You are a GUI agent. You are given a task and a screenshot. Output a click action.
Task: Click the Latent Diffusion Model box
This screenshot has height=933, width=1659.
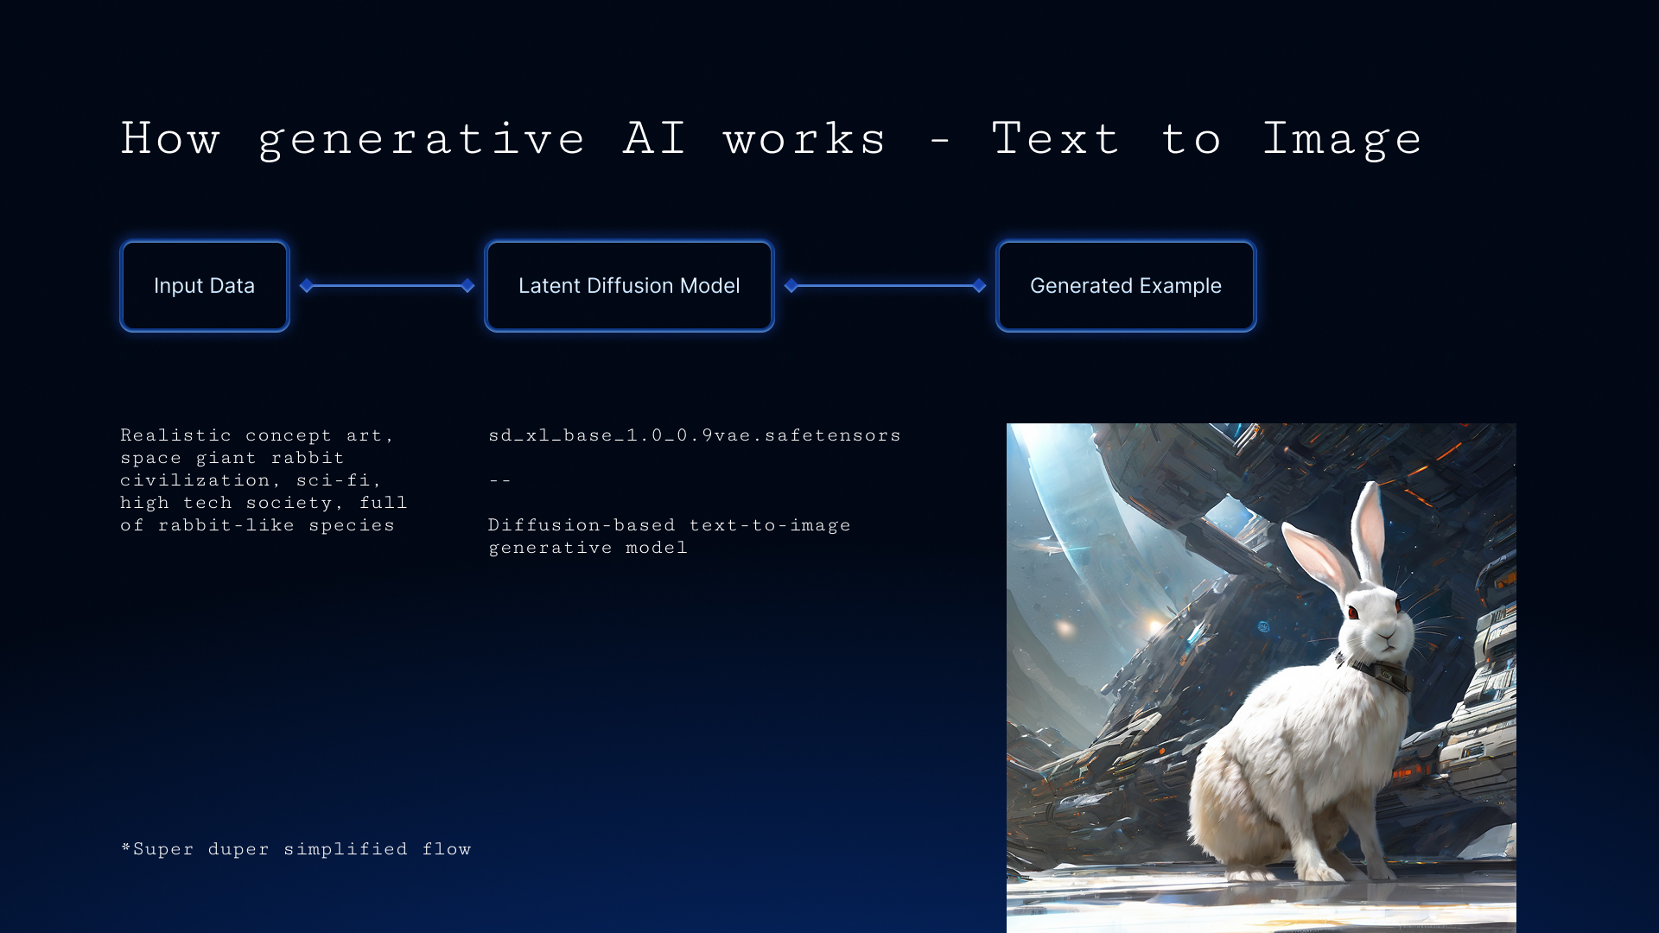coord(629,286)
